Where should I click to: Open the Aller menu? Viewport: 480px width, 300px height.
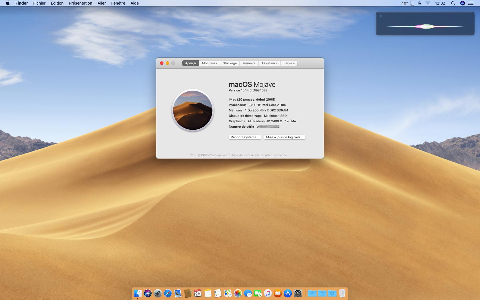102,3
